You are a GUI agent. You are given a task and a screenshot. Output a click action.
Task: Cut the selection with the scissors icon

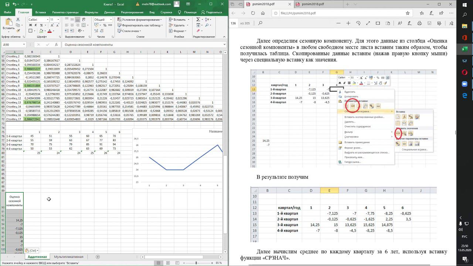point(18,19)
